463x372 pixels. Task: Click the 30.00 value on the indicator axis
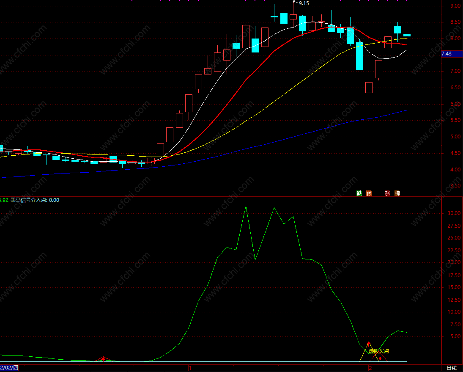tap(454, 213)
